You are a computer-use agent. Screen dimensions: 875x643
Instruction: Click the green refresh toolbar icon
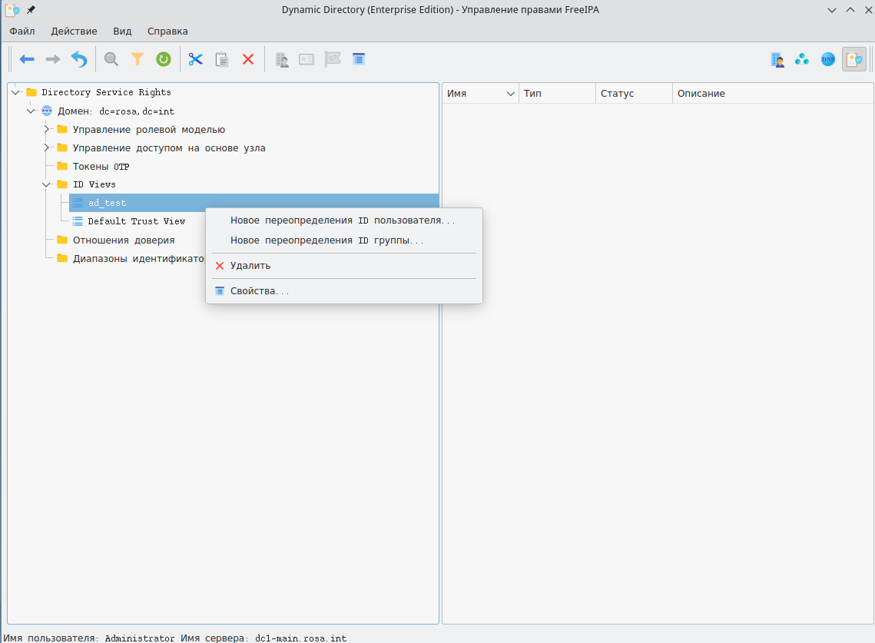[x=163, y=59]
